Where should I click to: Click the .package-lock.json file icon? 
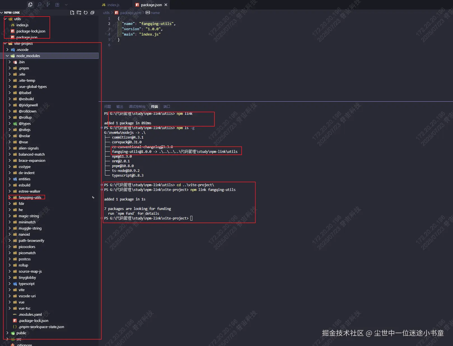[x=15, y=321]
